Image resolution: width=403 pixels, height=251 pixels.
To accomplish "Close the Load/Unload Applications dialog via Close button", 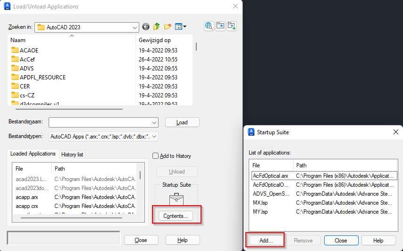I will point(141,240).
